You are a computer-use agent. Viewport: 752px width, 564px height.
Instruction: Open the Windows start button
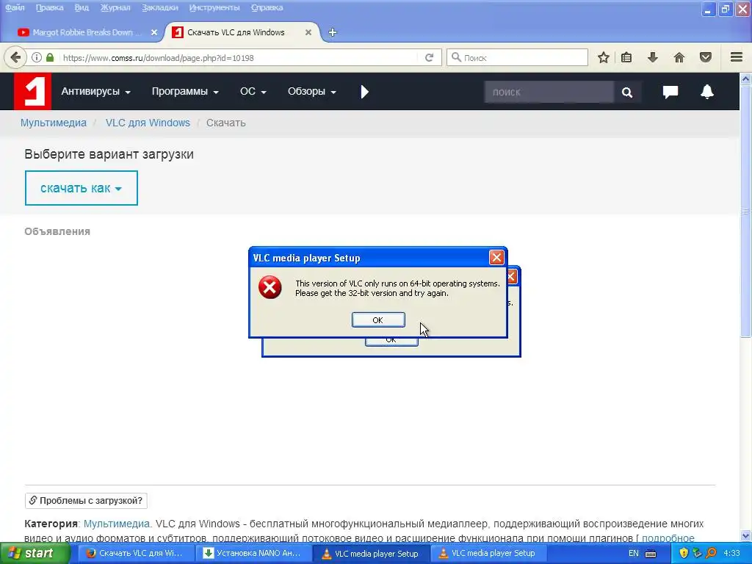34,554
